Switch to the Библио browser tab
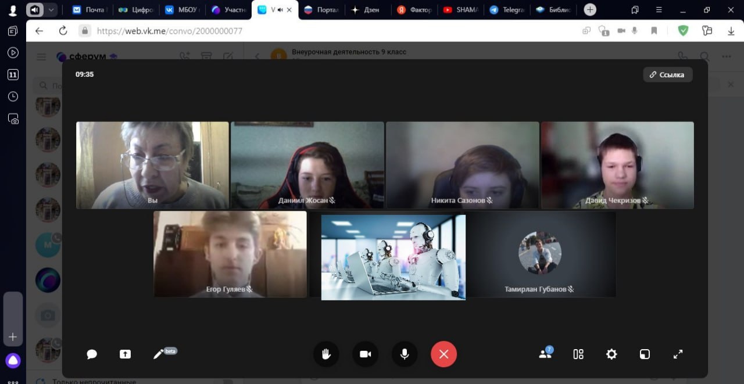The image size is (744, 384). click(553, 10)
